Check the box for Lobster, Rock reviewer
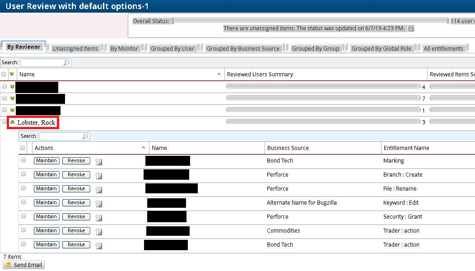475x271 pixels. coord(5,122)
